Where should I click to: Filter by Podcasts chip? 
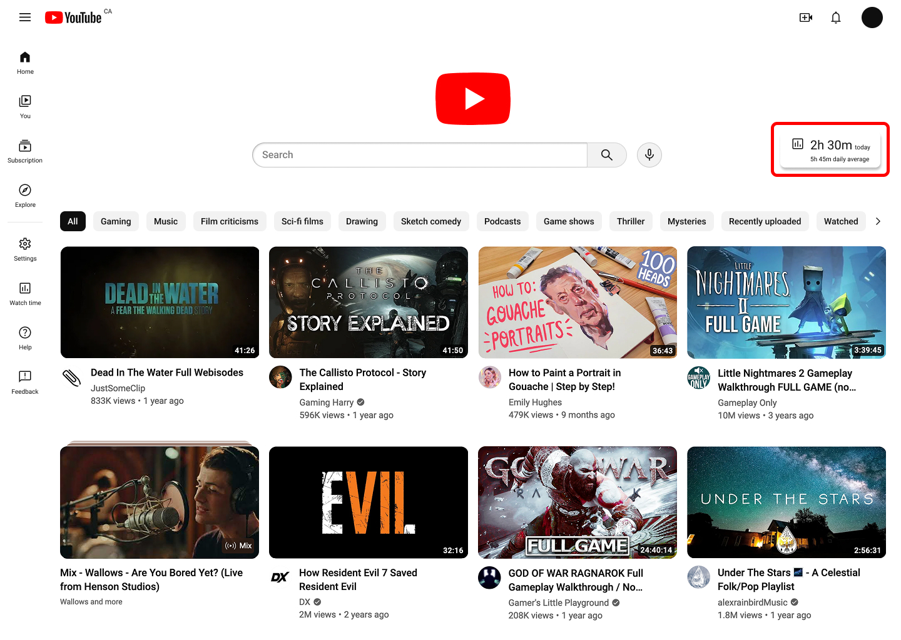coord(502,221)
